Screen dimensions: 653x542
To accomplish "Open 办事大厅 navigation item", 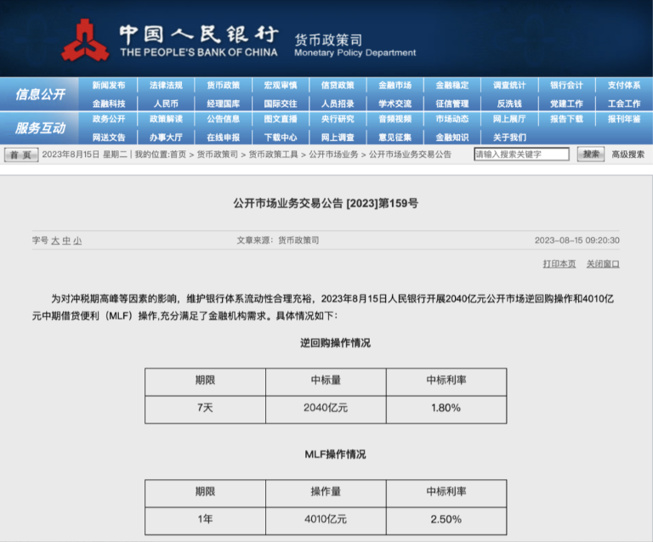I will point(166,138).
